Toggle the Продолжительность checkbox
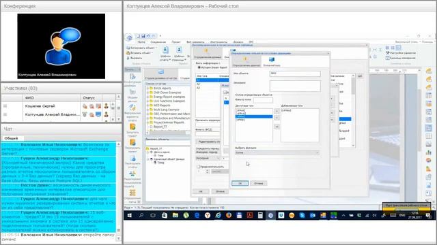Image resolution: width=437 pixels, height=245 pixels. coord(198,167)
